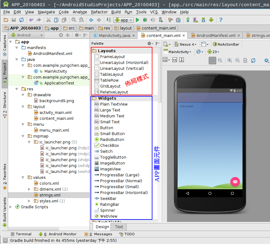Refresh the layout preview
The height and width of the screenshot is (244, 270).
[253, 60]
